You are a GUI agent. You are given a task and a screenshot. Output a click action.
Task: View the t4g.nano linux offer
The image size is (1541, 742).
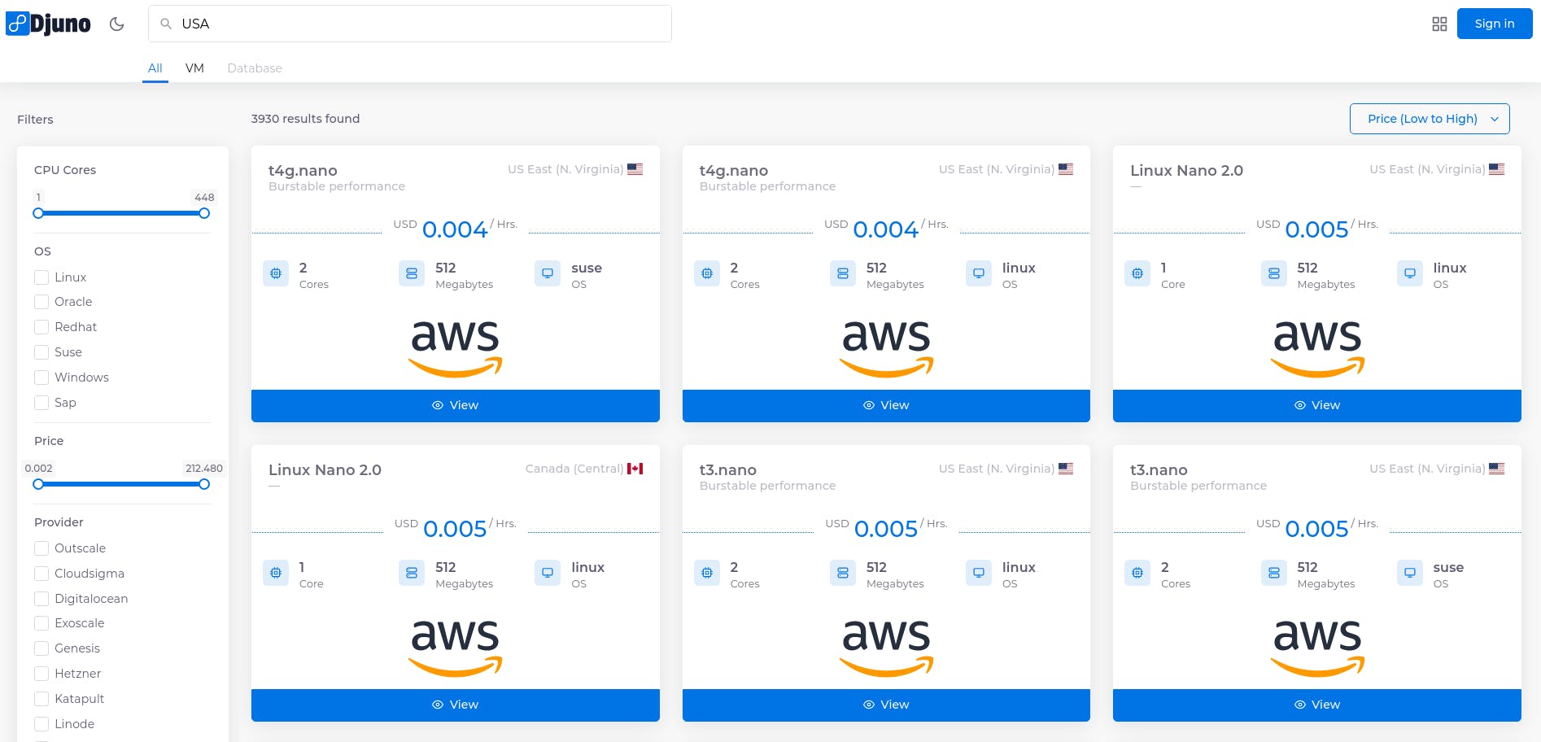[886, 405]
